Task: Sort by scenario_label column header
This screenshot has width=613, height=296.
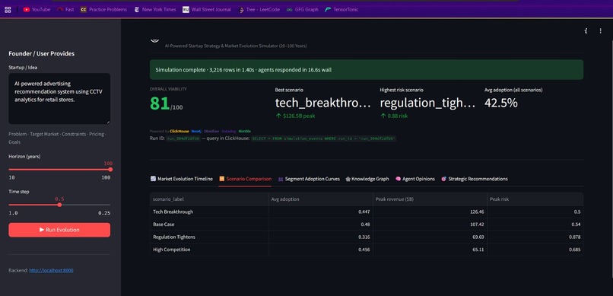Action: coord(209,199)
